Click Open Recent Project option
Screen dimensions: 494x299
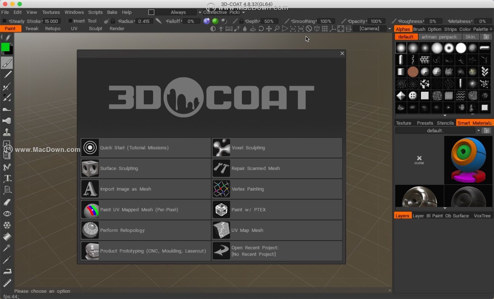(x=277, y=251)
